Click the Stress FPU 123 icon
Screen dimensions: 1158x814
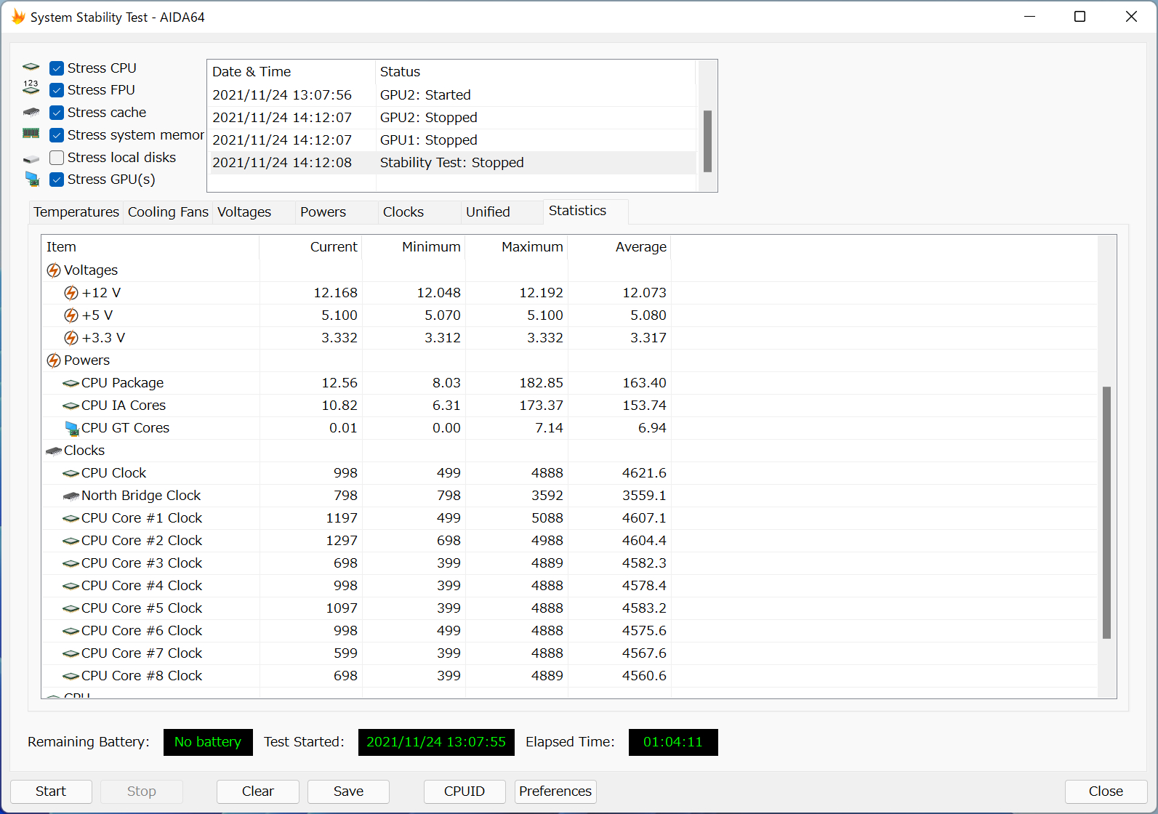click(31, 88)
